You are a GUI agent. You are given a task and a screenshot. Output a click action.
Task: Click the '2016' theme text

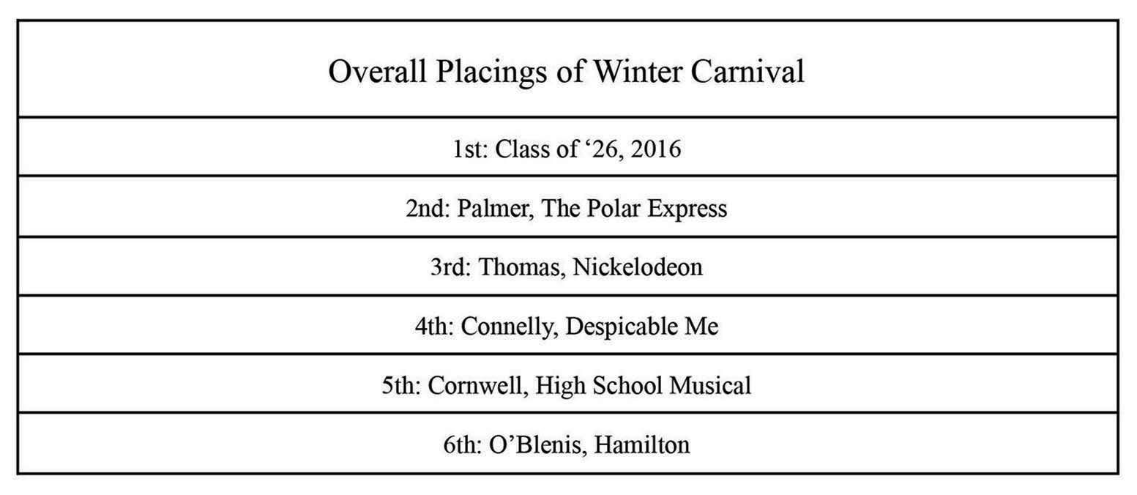pyautogui.click(x=655, y=149)
